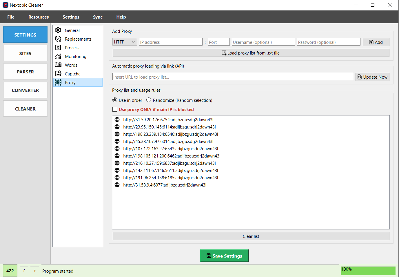Select the Captcha icon
Screen dimensions: 399x277
click(58, 74)
